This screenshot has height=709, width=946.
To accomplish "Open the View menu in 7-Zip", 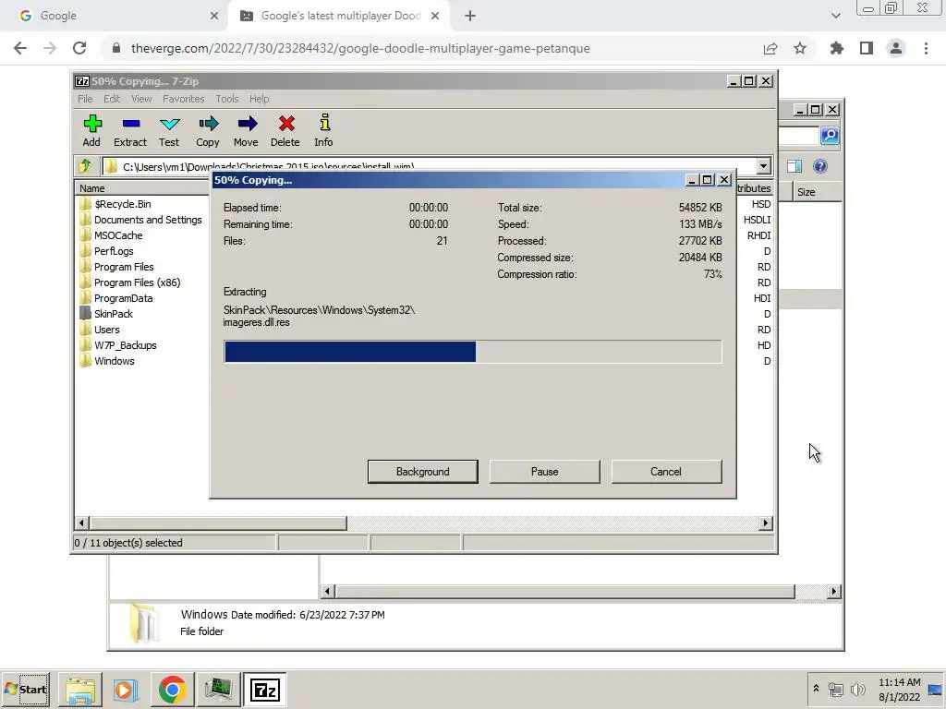I will coord(141,99).
